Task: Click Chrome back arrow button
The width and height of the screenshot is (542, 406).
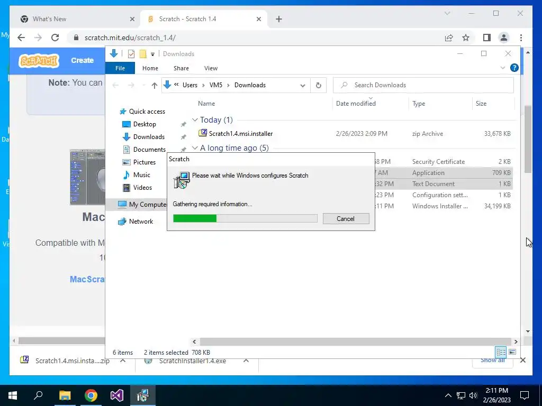Action: 21,38
